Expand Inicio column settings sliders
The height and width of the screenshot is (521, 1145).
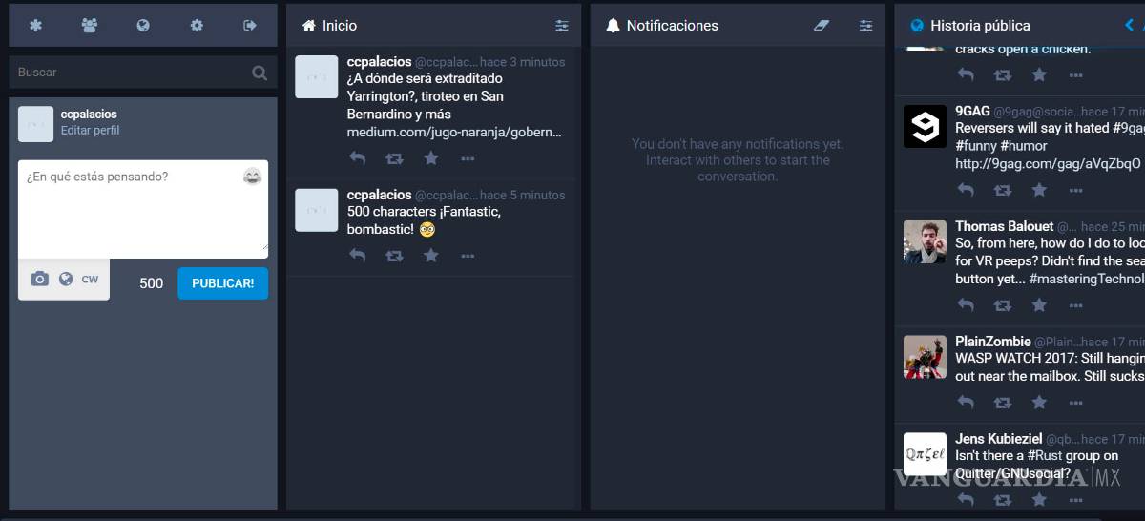[562, 26]
